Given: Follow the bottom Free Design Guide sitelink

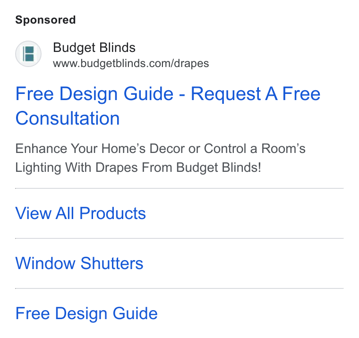Looking at the screenshot, I should pos(86,313).
